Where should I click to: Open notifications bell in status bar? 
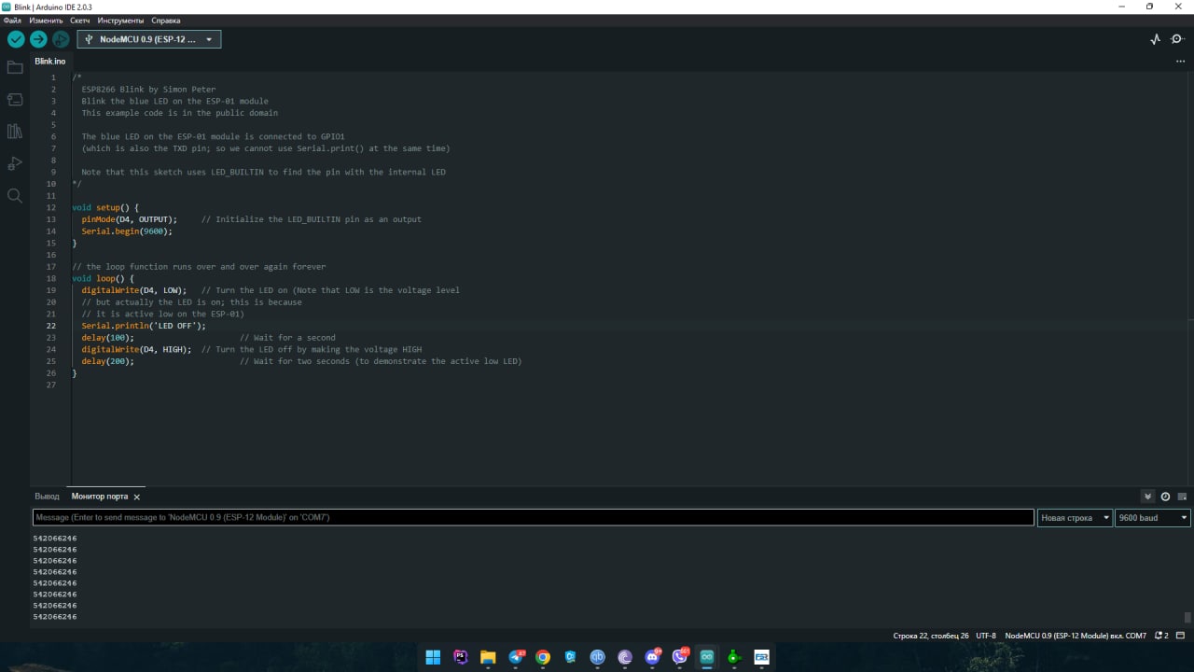[x=1161, y=636]
